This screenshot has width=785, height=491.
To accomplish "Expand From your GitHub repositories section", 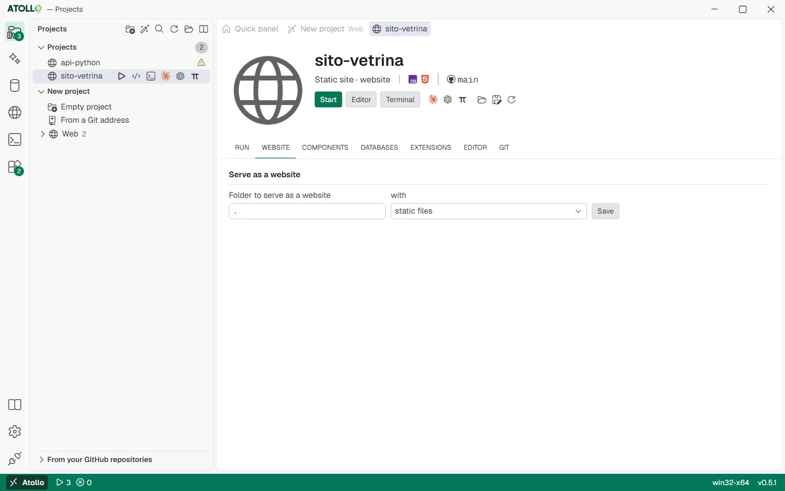I will (41, 460).
